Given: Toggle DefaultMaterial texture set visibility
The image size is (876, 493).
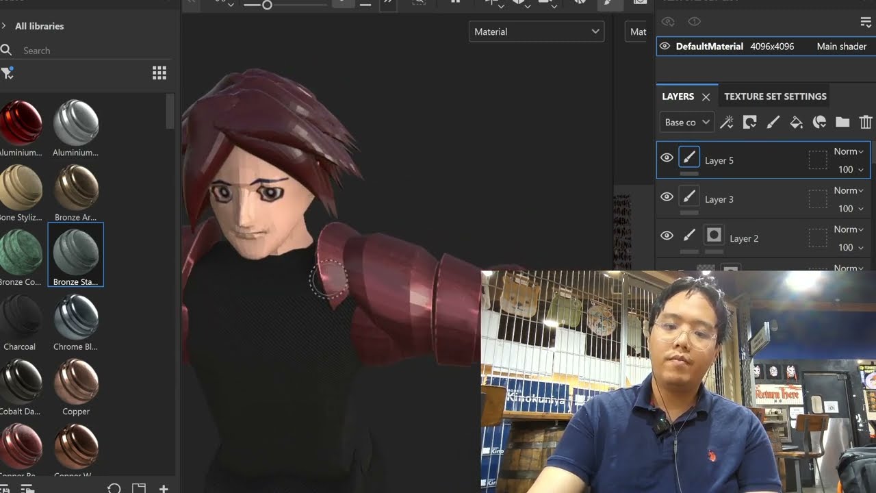Looking at the screenshot, I should pos(665,47).
